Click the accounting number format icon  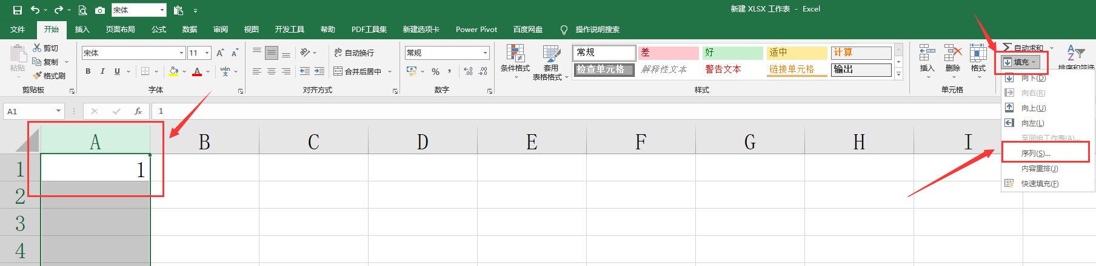[x=412, y=71]
